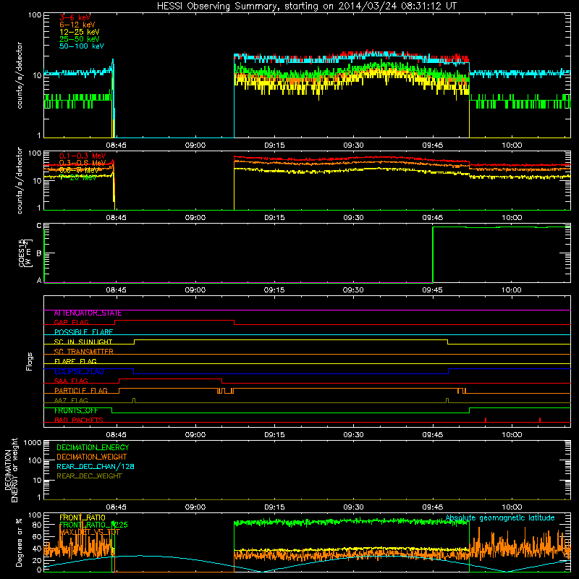Select the SAA_FLAG label
This screenshot has width=579, height=579.
[x=71, y=381]
